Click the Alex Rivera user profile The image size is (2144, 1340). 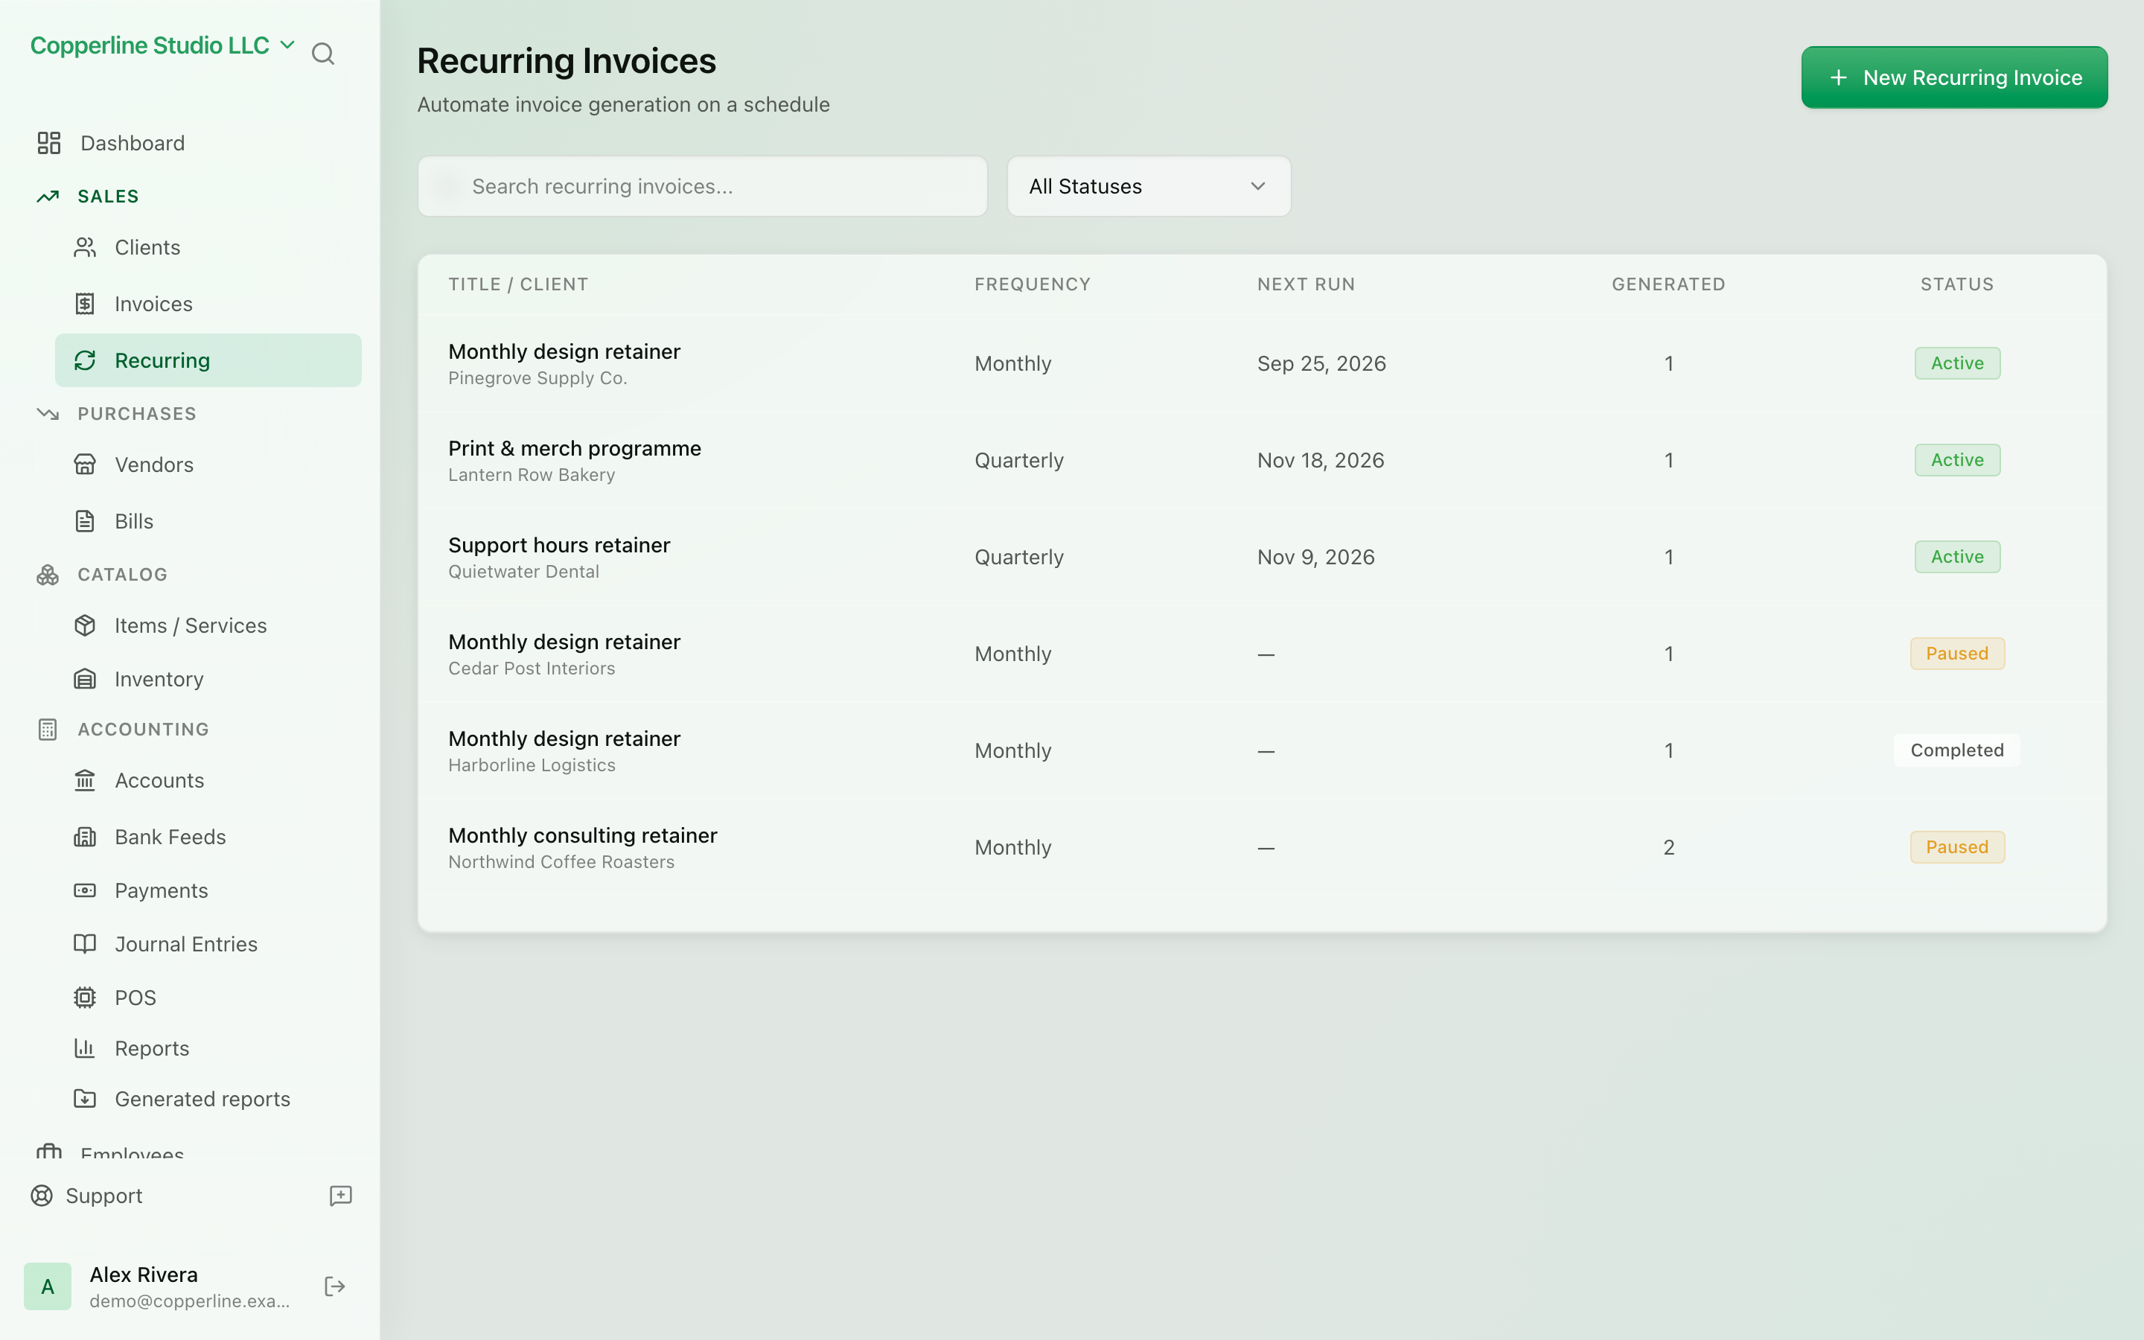(x=157, y=1287)
